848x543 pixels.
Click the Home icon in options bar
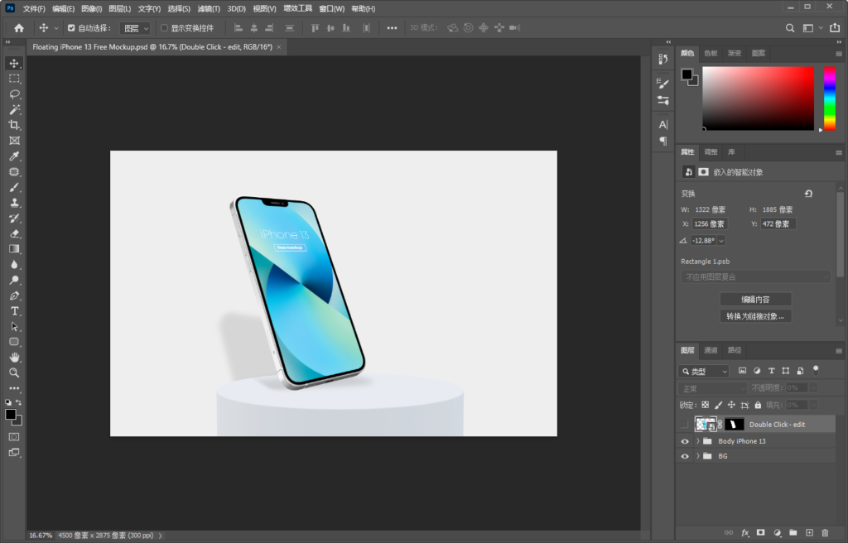point(19,28)
